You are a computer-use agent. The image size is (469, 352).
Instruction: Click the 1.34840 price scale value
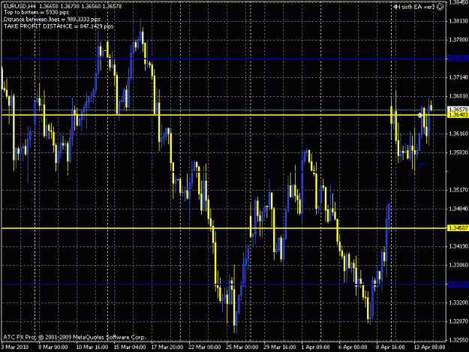click(458, 209)
